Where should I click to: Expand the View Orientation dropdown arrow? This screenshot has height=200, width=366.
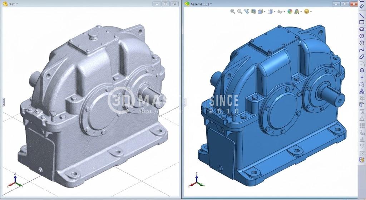264,12
